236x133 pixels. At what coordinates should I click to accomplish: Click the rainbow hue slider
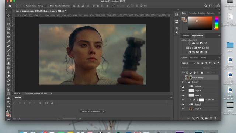point(216,23)
